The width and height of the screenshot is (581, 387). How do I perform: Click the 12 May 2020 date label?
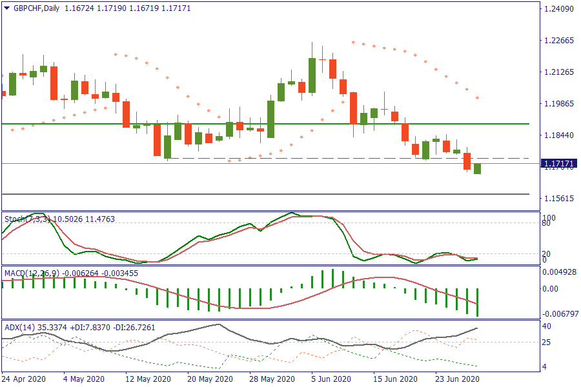pos(148,379)
